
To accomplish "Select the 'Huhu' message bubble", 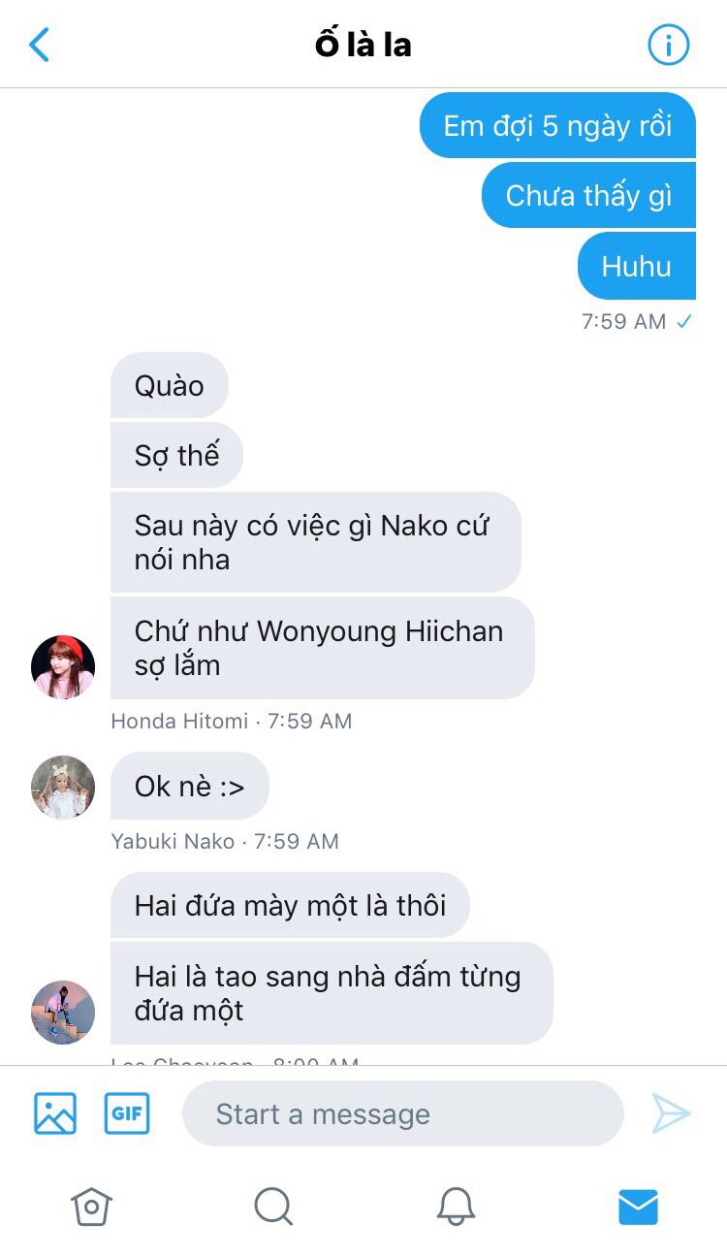I will [x=637, y=266].
